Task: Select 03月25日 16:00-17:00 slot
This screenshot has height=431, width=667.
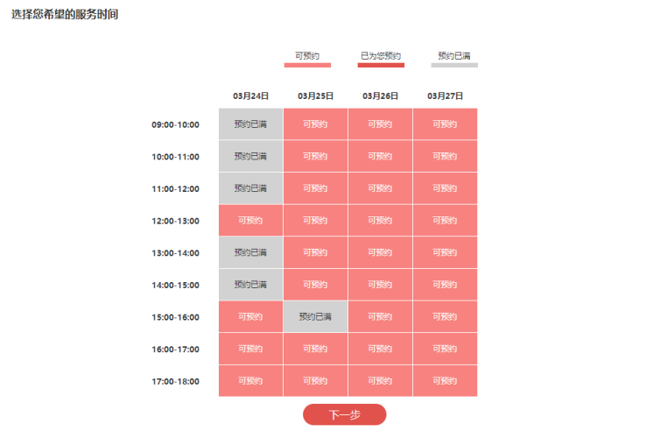Action: 315,349
